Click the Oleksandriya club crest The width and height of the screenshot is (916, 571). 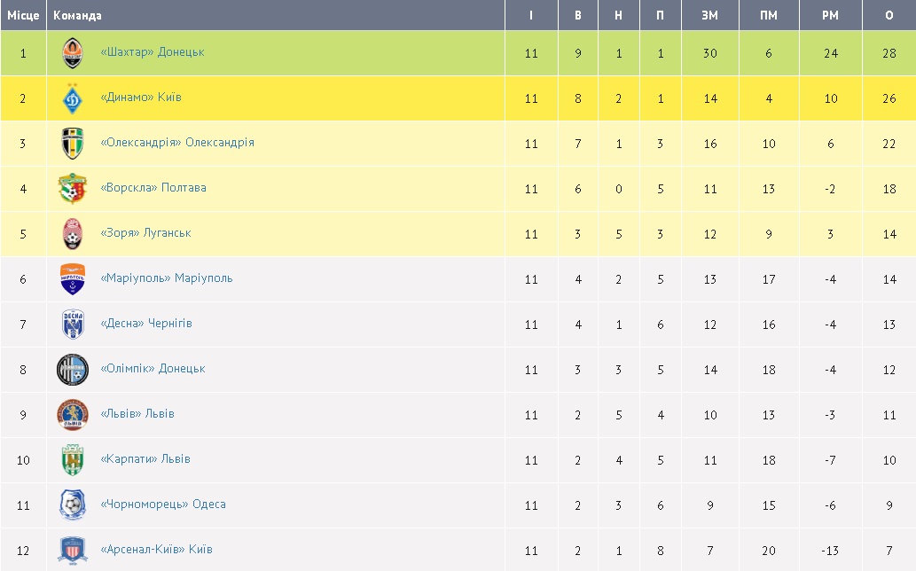(73, 144)
